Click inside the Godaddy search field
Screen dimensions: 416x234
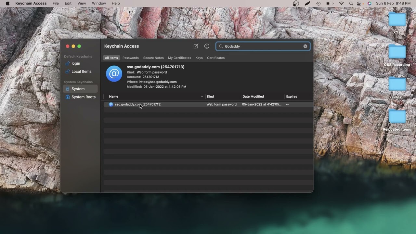263,46
